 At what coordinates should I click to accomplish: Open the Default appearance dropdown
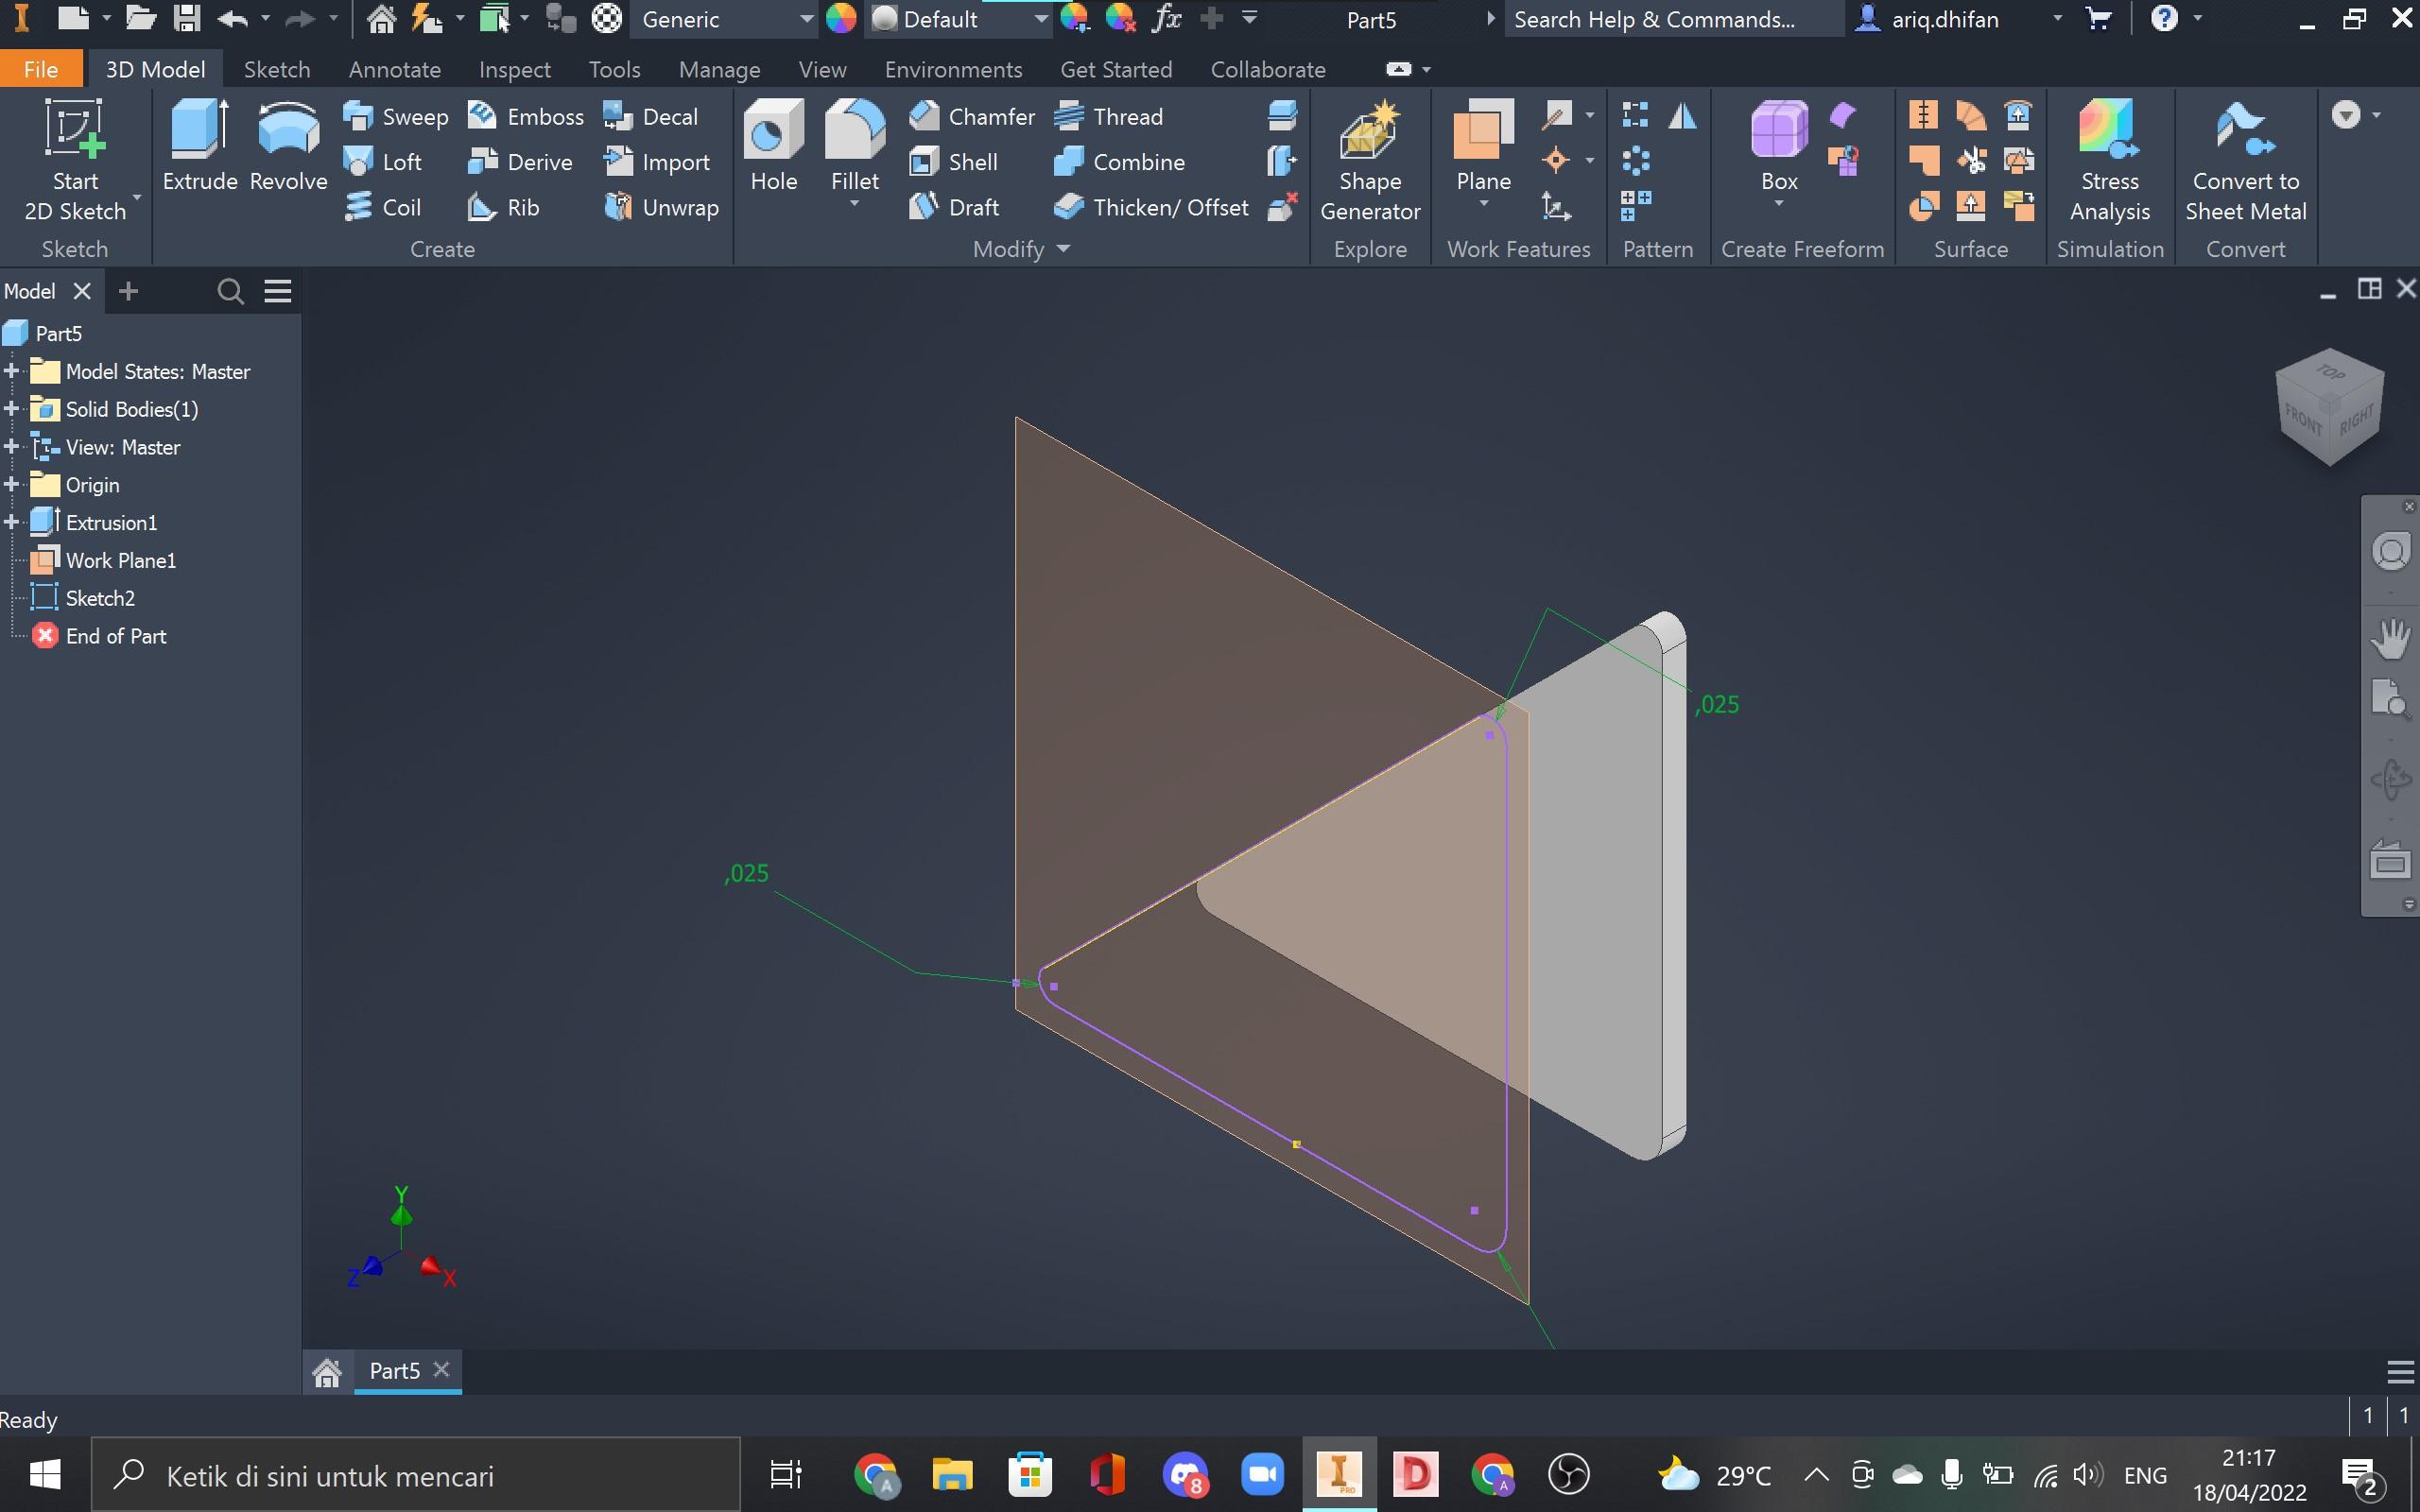(x=1040, y=19)
